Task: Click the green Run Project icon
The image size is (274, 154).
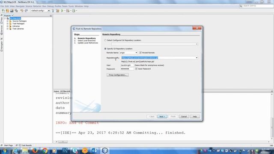Action: click(62, 11)
